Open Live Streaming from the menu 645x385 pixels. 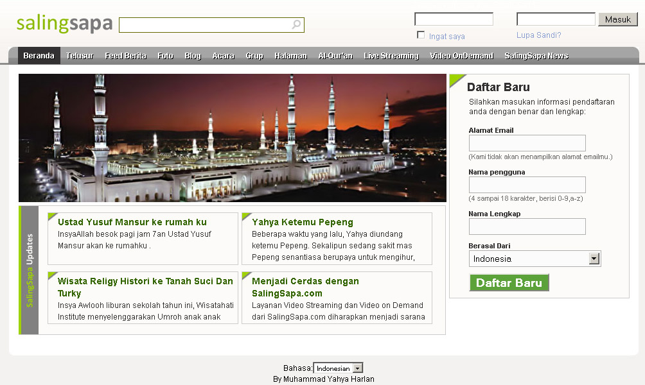point(391,55)
